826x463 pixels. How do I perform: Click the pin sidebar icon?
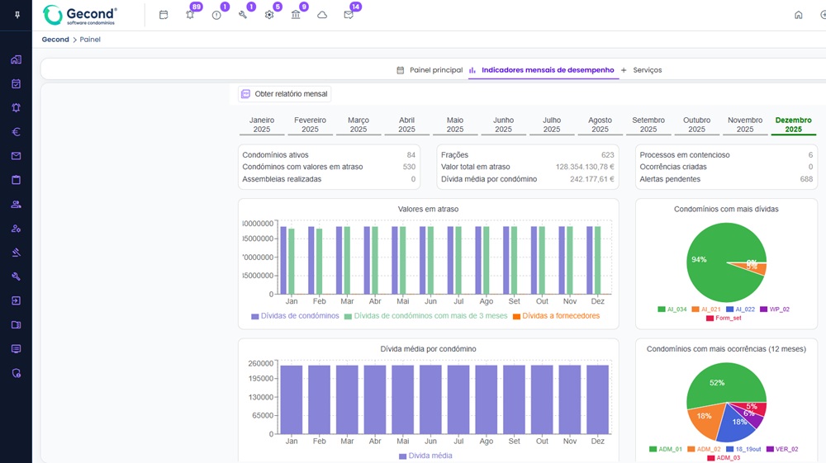tap(17, 15)
